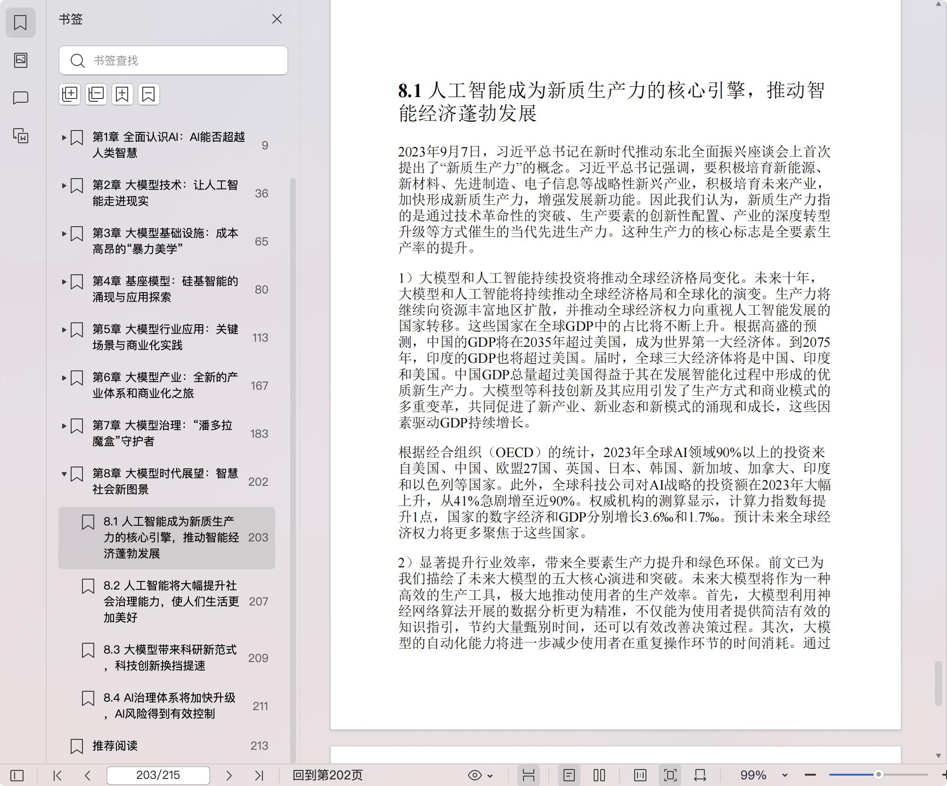Image resolution: width=947 pixels, height=786 pixels.
Task: Expand 第7章 大模型治理 bookmark
Action: click(64, 426)
